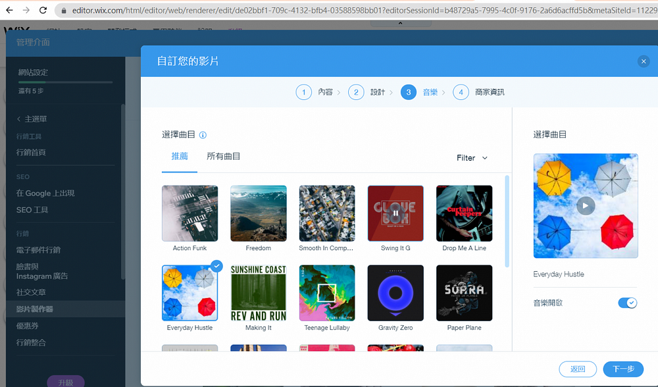Screen dimensions: 658x387
Task: Click the lock icon in the address bar
Action: pos(64,11)
